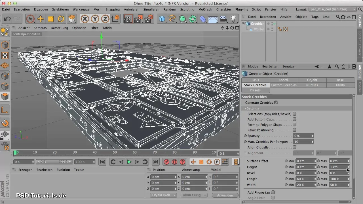Viewport: 363px width, 204px height.
Task: Select the axis mode icon
Action: (x=5, y=110)
